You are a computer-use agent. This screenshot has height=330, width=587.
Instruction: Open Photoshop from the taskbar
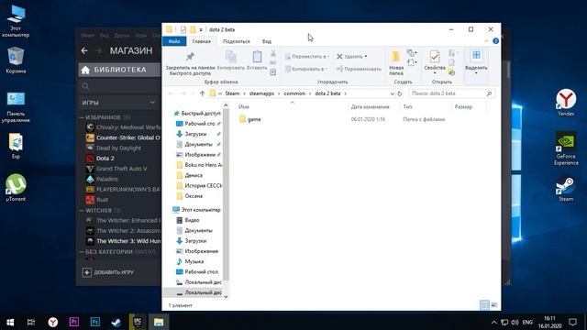(95, 322)
